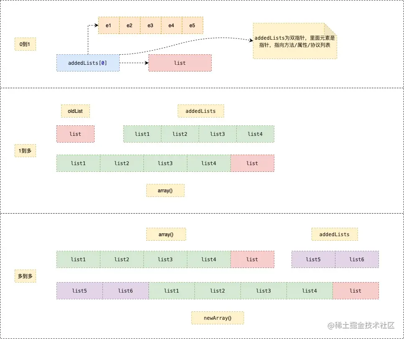Image resolution: width=404 pixels, height=339 pixels.
Task: Select pink list ending the row above 1到多 array()
Action: [253, 163]
